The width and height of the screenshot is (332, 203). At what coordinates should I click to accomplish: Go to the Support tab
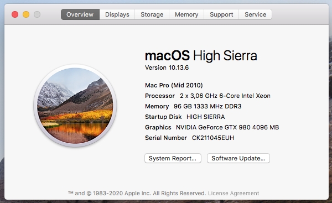click(221, 14)
